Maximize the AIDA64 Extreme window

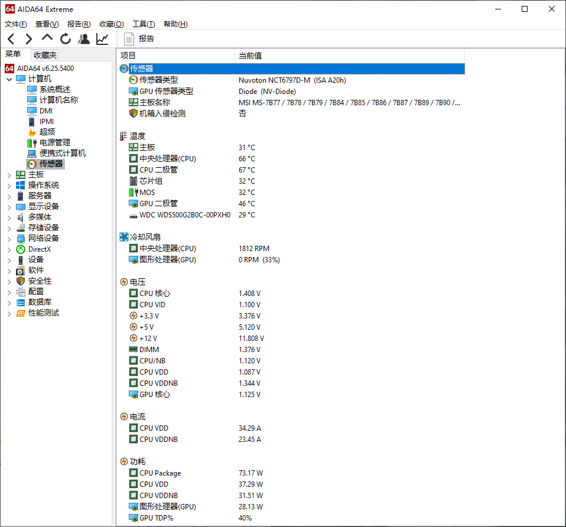[x=525, y=9]
